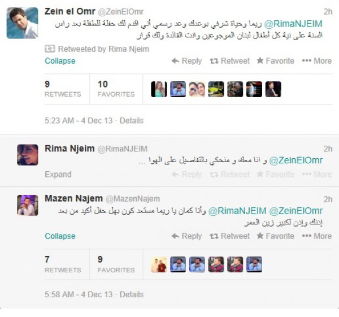Open Details link for 5:58 AM tweet
The image size is (339, 317).
[132, 294]
